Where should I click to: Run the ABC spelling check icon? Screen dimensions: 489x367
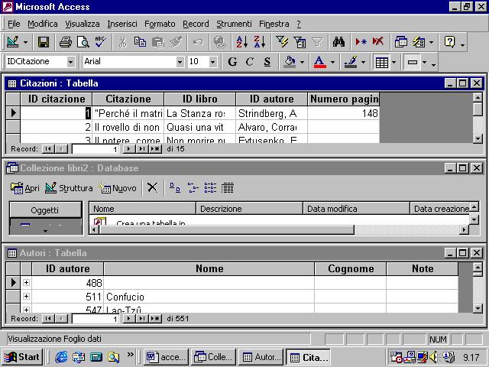point(101,42)
